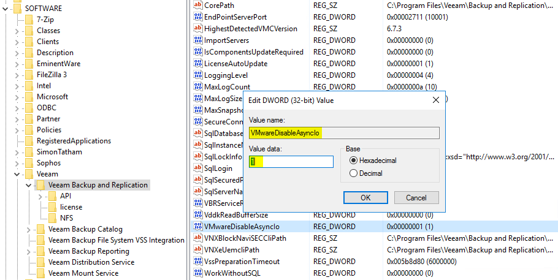Click the Sophos folder icon
The height and width of the screenshot is (280, 558).
pos(29,163)
